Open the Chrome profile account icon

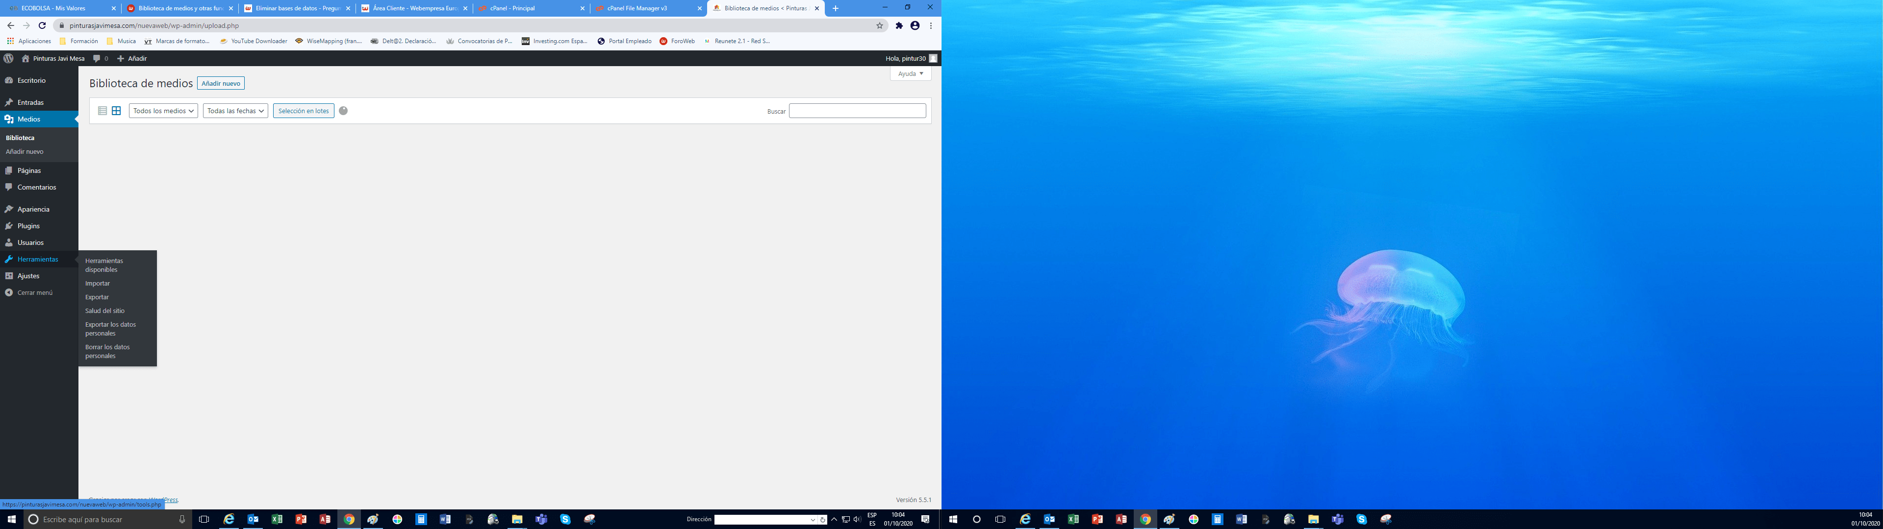915,25
